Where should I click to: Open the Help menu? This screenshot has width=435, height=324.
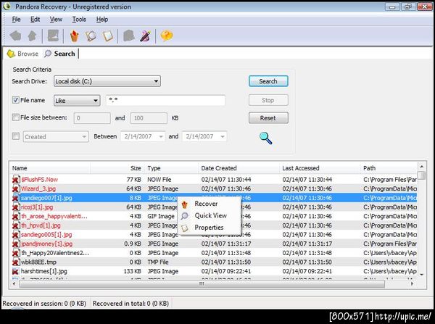[102, 20]
